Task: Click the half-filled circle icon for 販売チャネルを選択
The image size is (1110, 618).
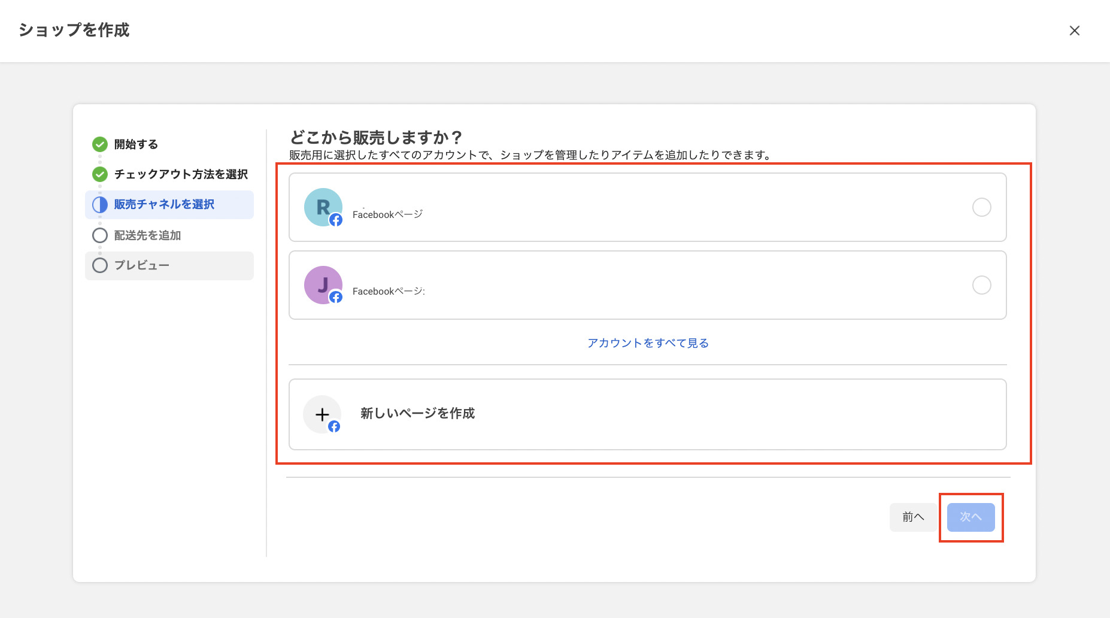Action: pyautogui.click(x=100, y=205)
